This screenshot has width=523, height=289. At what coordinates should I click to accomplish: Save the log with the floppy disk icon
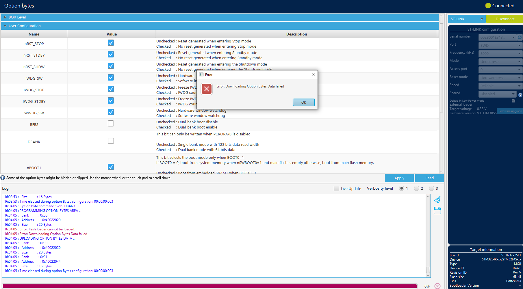tap(437, 210)
